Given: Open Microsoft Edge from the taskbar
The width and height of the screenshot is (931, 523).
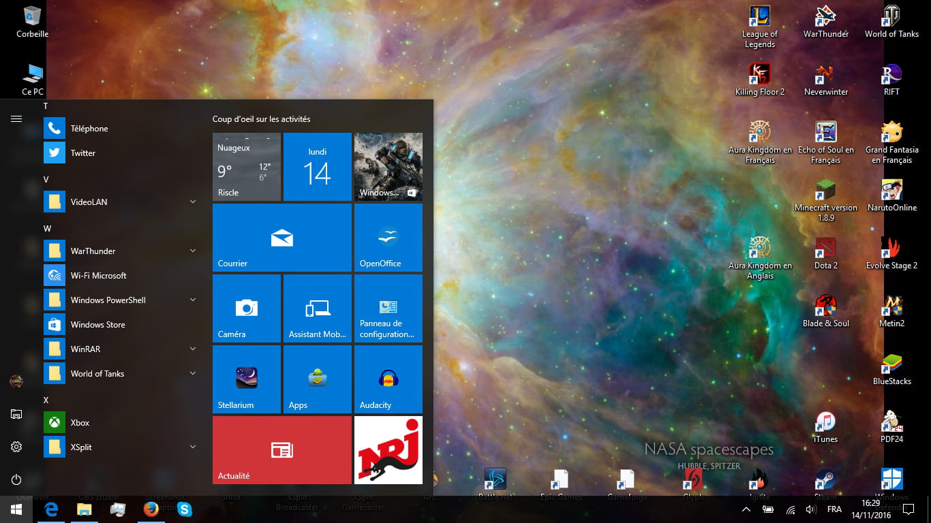Looking at the screenshot, I should coord(51,509).
